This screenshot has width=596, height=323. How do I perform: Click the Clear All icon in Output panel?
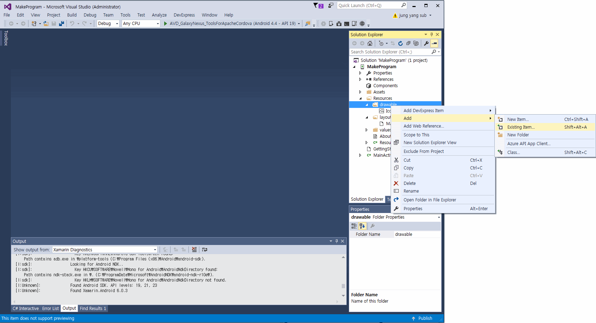pos(194,250)
